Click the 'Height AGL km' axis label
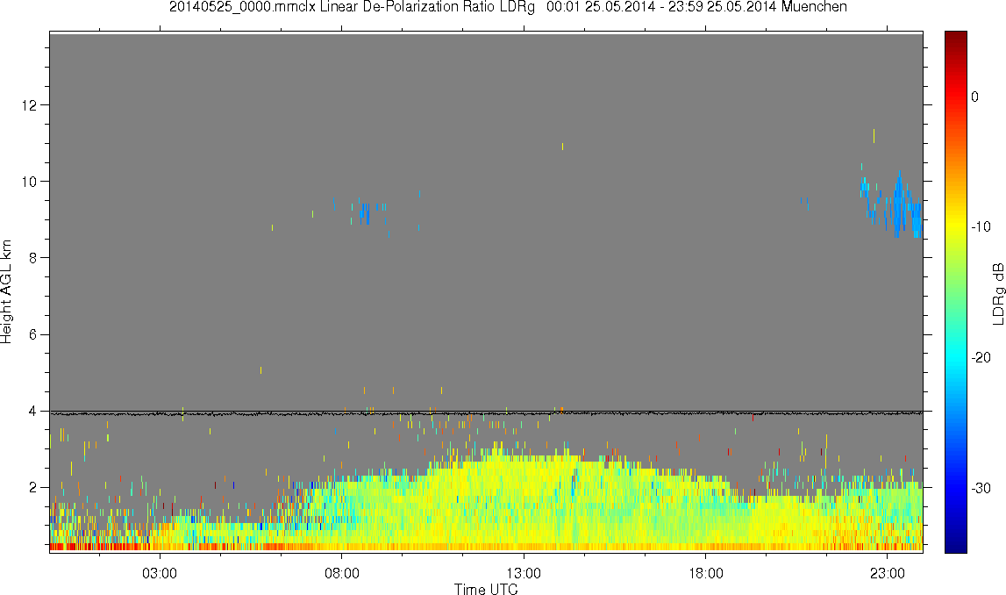This screenshot has width=1006, height=595. (7, 292)
